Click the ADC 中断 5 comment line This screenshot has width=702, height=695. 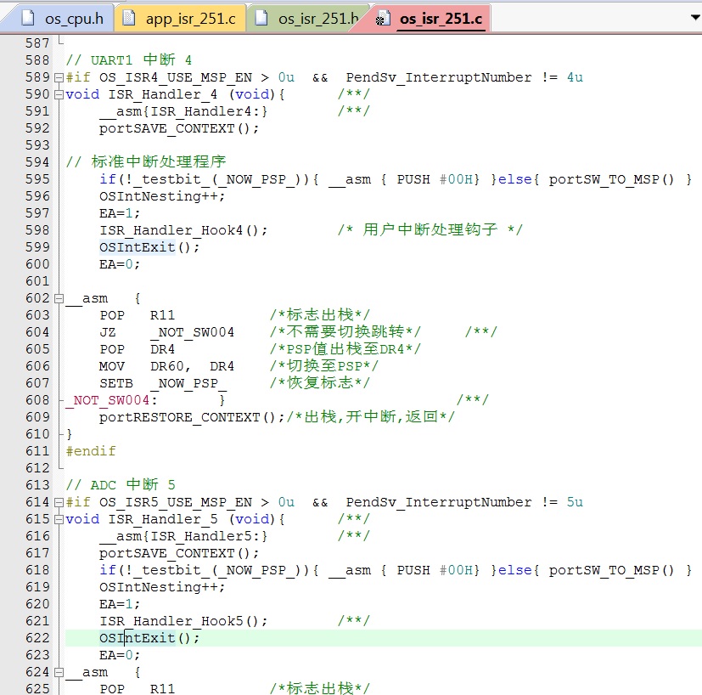point(121,485)
